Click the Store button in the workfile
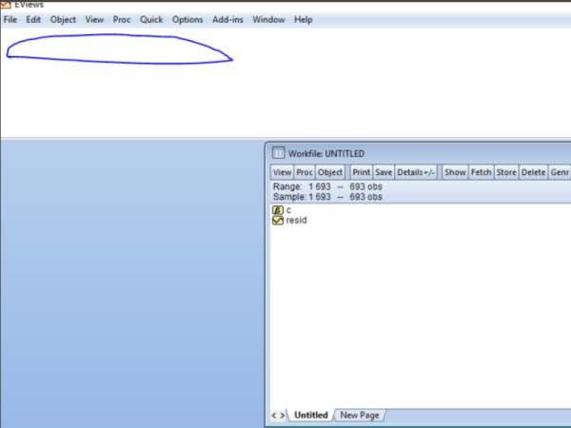The width and height of the screenshot is (571, 428). [x=506, y=172]
